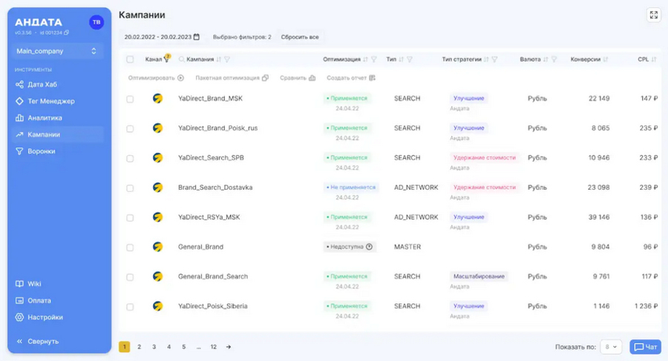Check the YaDirect_Brand_MSK row checkbox

tap(130, 99)
